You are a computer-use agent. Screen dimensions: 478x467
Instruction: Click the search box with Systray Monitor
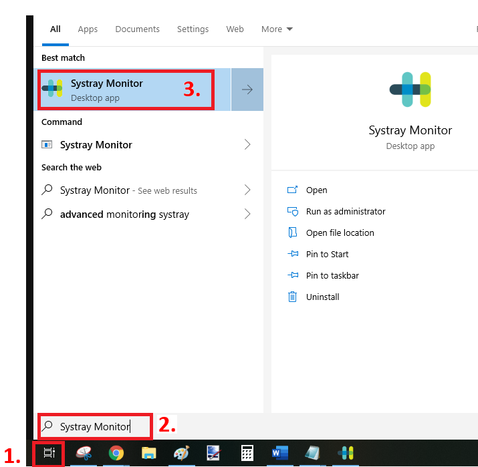pyautogui.click(x=95, y=426)
